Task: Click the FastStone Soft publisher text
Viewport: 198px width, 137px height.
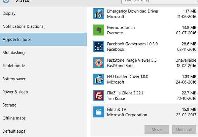Action: click(120, 66)
